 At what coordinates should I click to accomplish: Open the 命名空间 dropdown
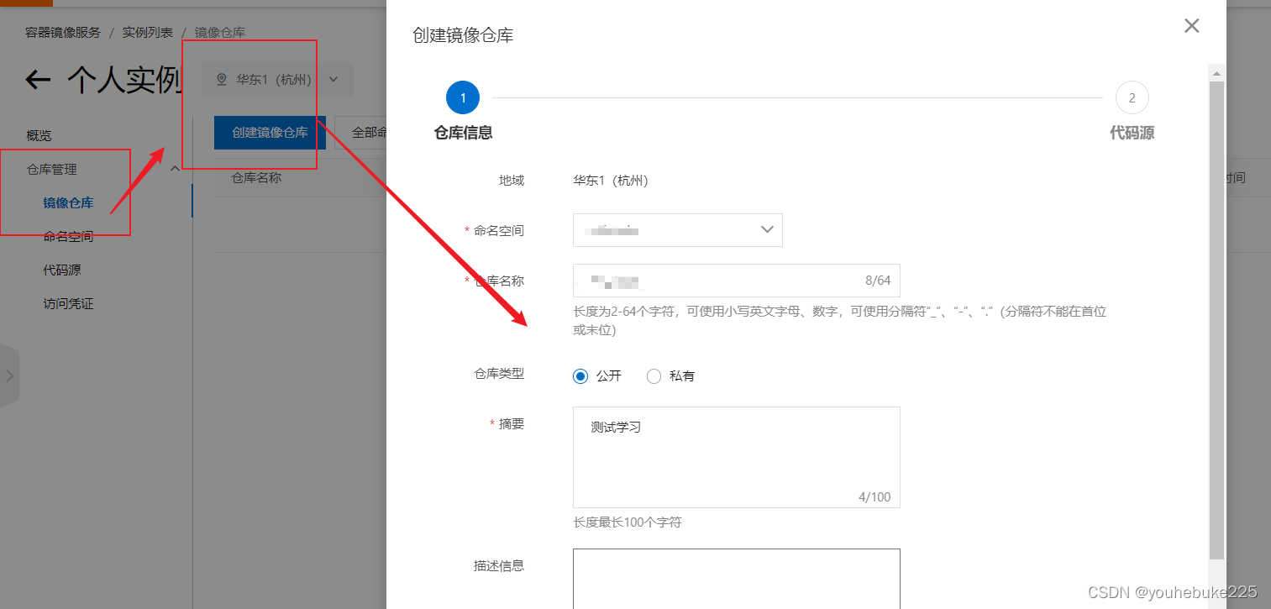tap(677, 230)
